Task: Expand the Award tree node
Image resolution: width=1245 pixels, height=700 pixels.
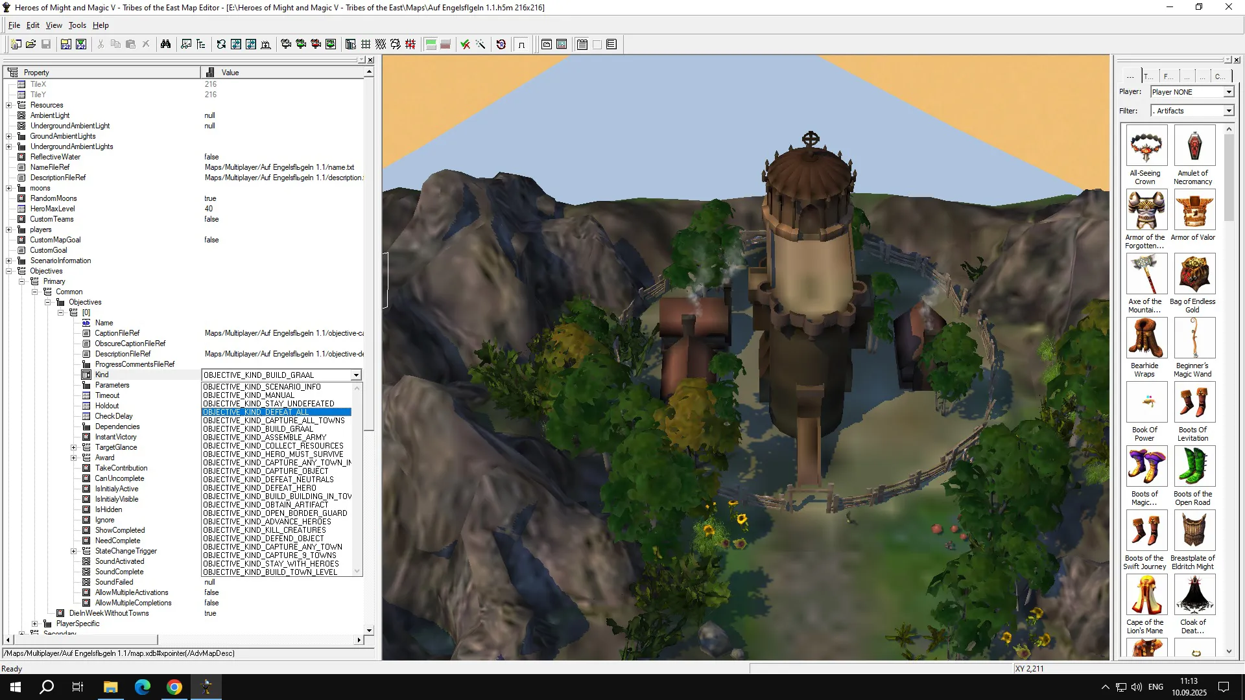Action: point(74,458)
